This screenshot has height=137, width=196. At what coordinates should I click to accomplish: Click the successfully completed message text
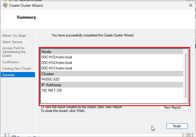93,35
